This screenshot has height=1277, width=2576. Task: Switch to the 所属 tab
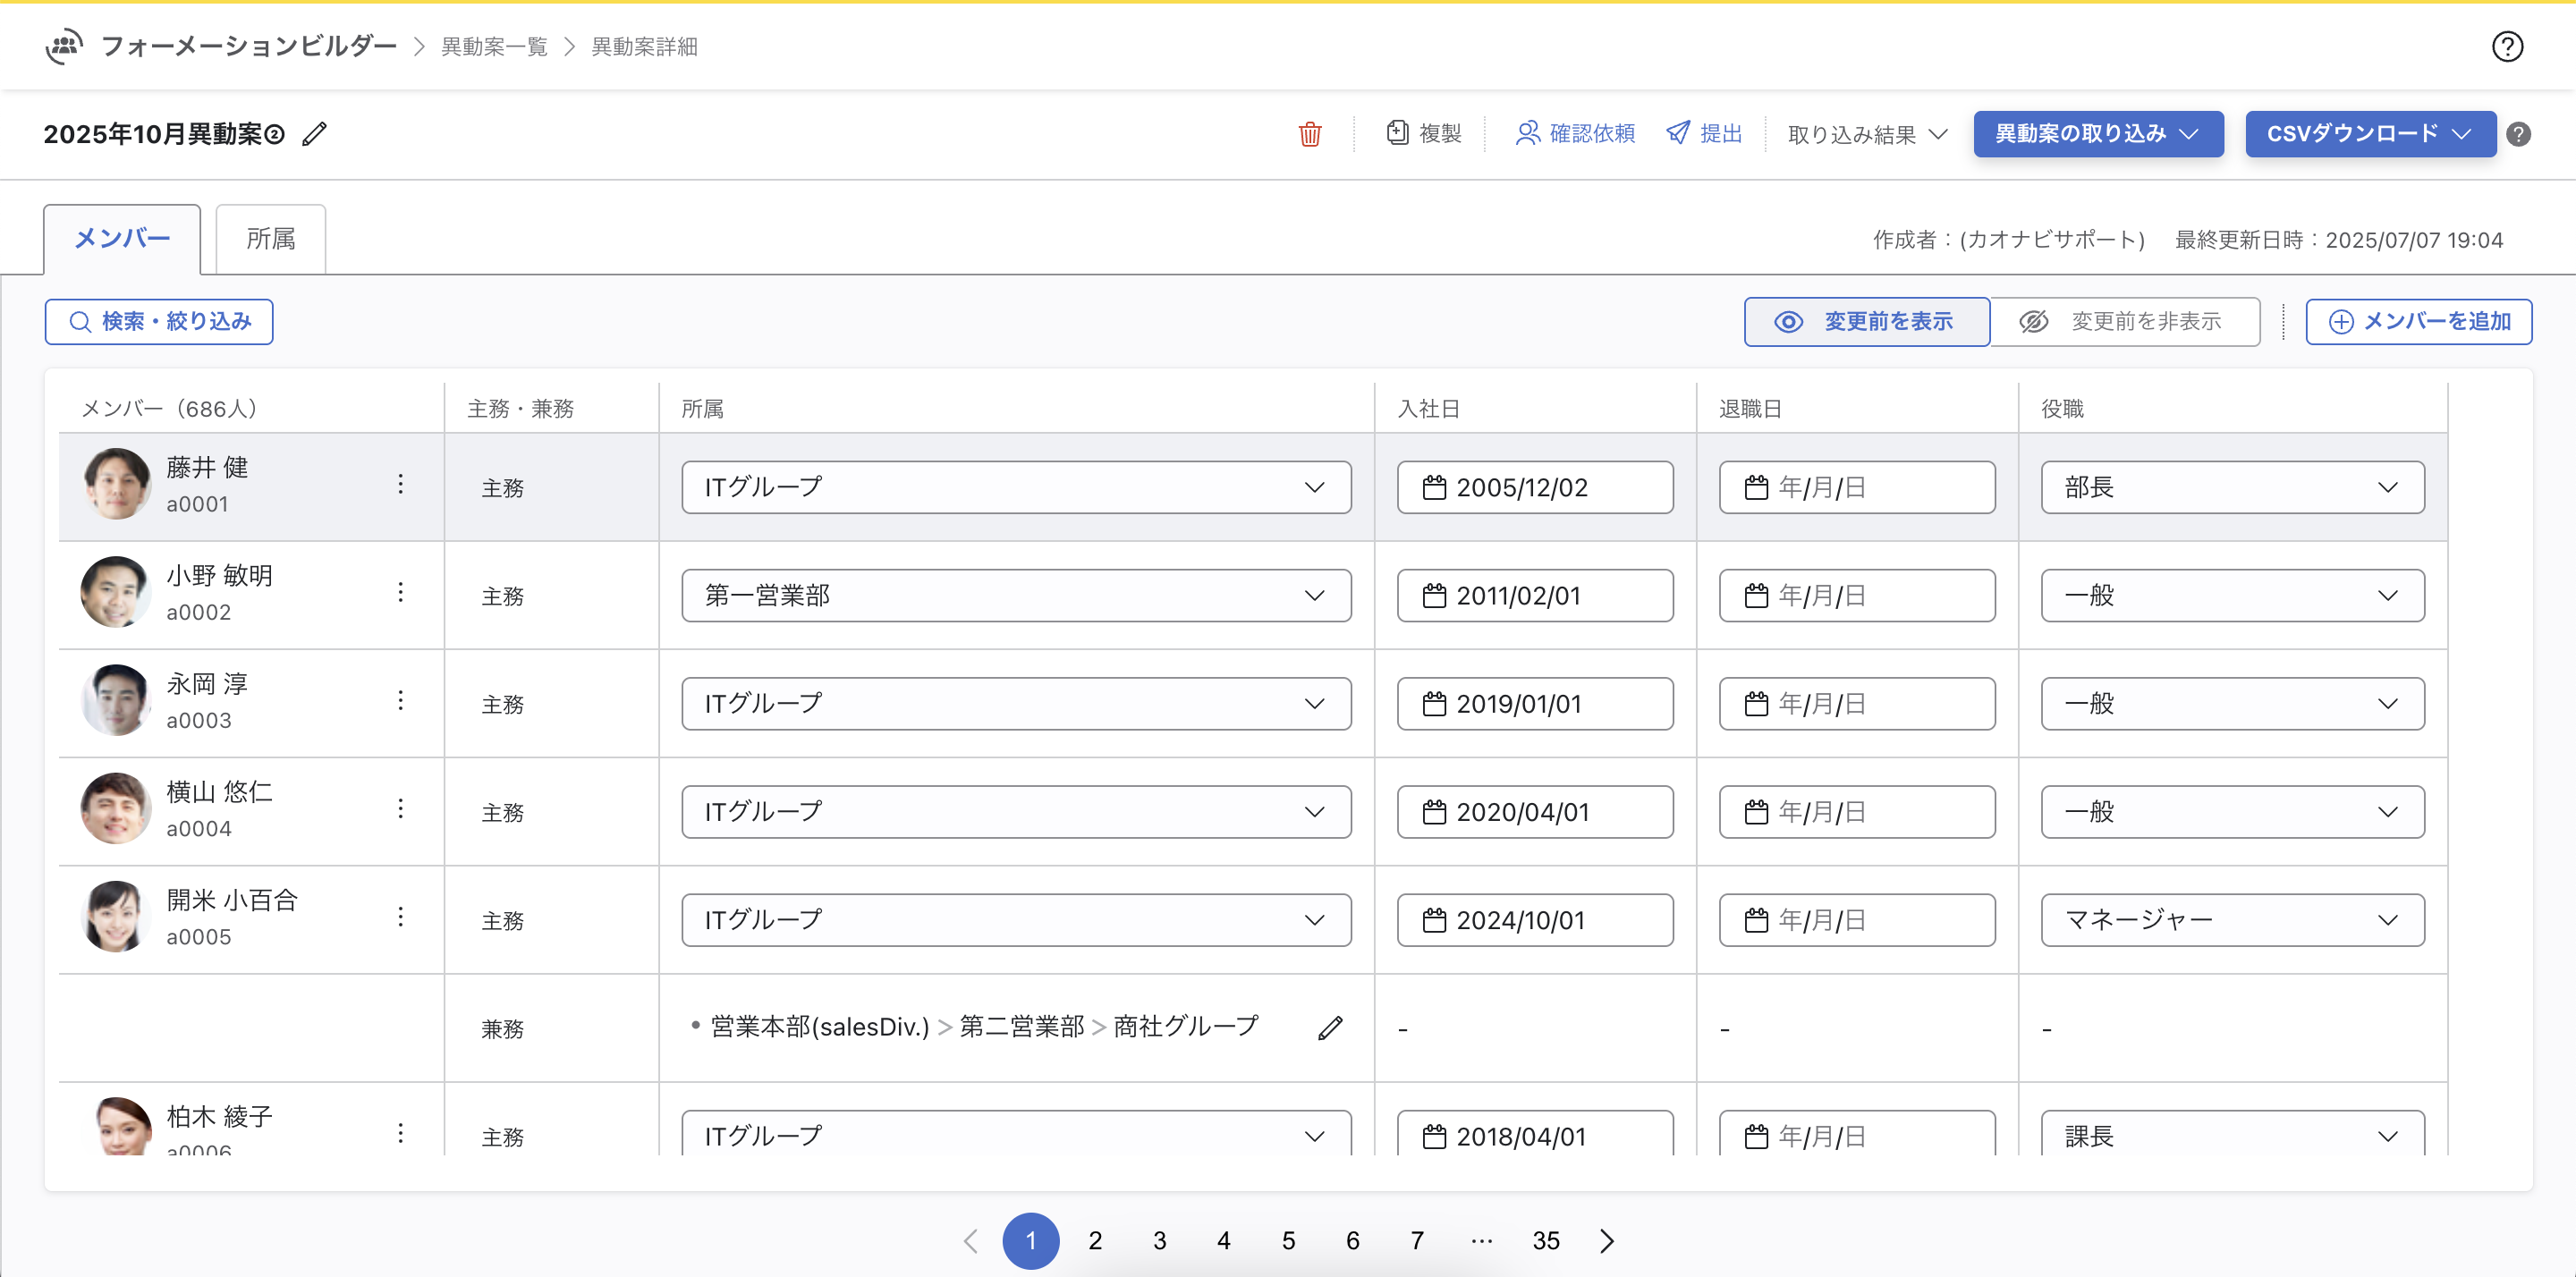pyautogui.click(x=270, y=239)
